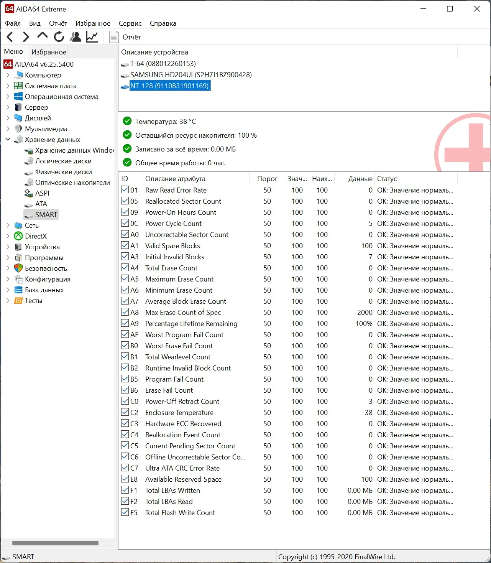
Task: Click the База данных database icon
Action: (18, 290)
